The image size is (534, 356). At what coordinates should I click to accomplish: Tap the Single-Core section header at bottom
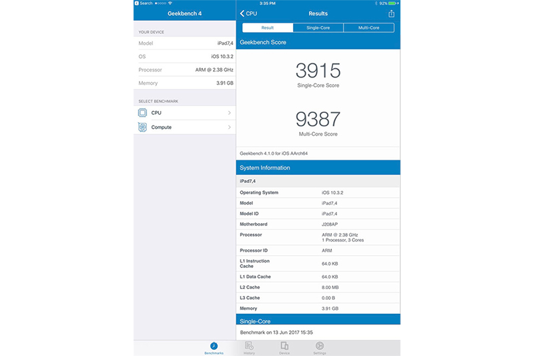(x=318, y=319)
